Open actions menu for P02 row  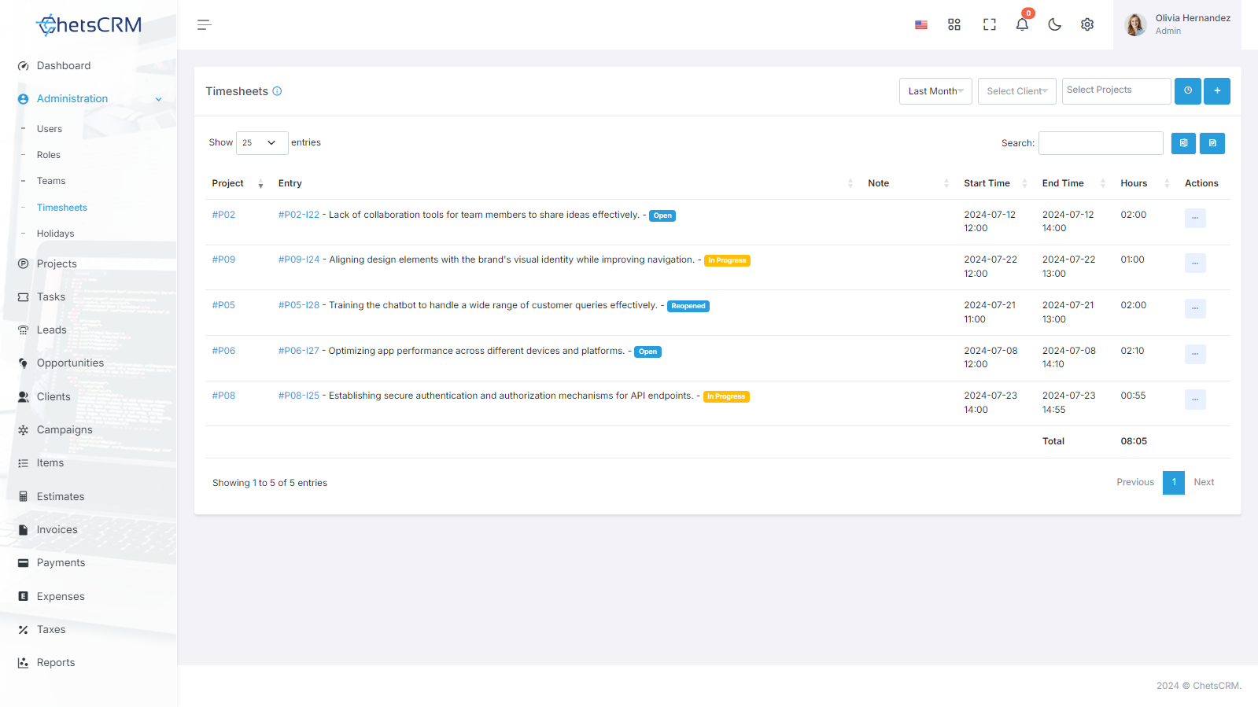[1195, 218]
